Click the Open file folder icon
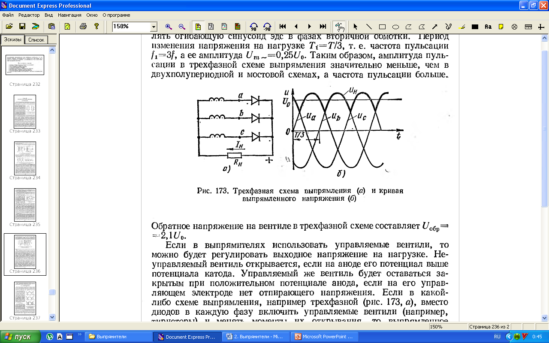 [9, 26]
